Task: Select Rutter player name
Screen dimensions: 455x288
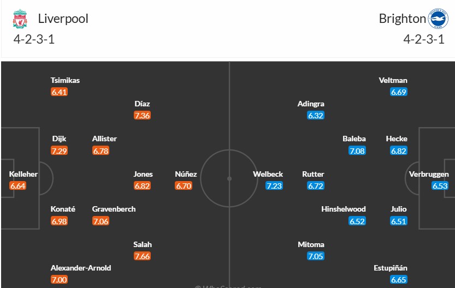Action: [x=313, y=174]
